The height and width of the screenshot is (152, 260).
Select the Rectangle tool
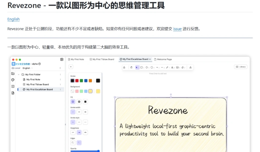coord(142,68)
